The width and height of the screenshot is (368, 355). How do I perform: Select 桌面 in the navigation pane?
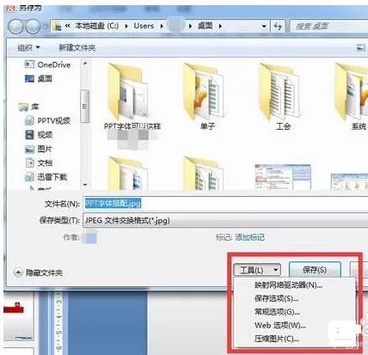pos(39,78)
